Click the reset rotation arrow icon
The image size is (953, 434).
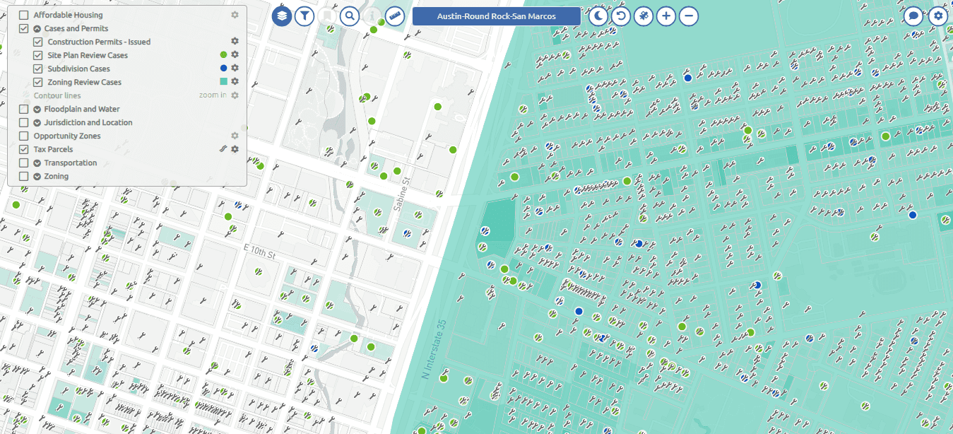pos(621,16)
